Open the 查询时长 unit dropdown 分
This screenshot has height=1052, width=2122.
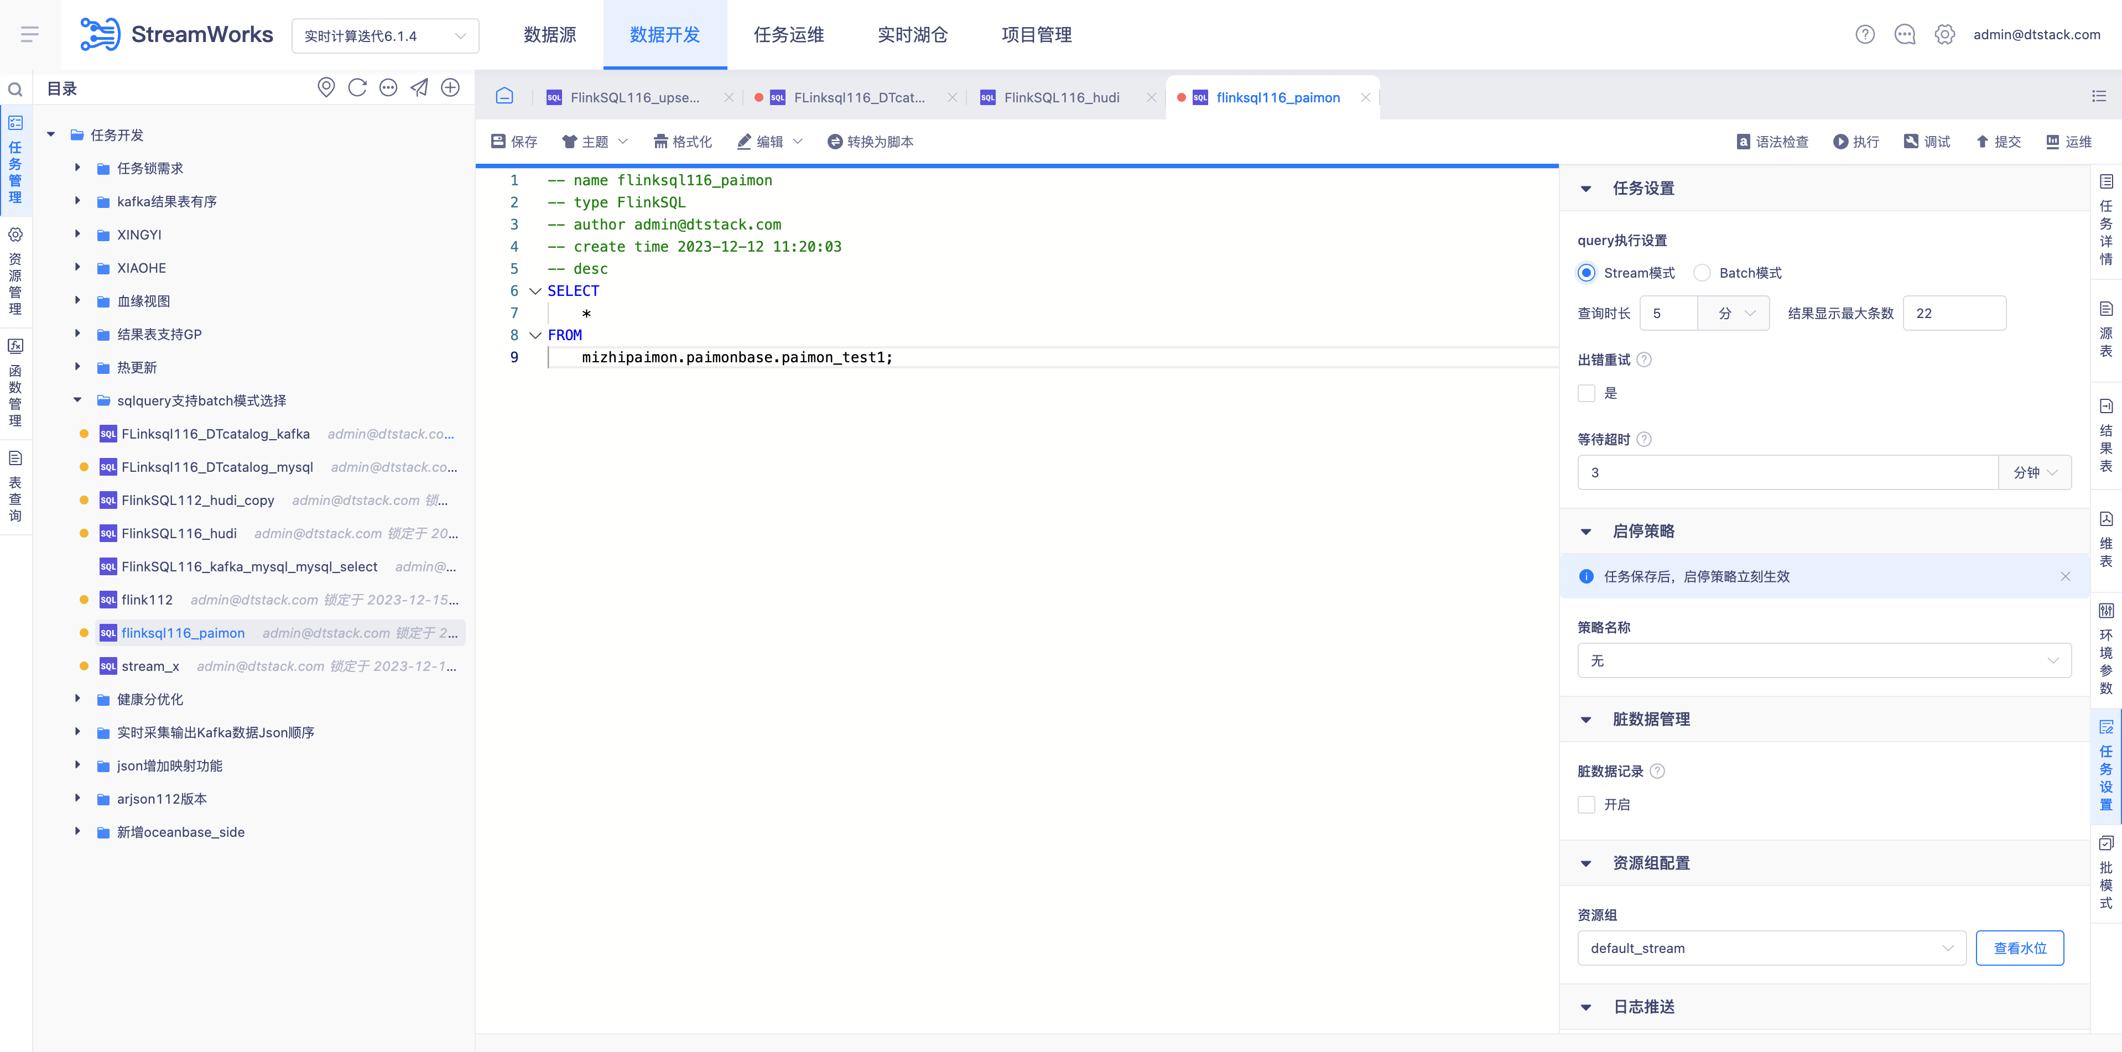(1733, 313)
